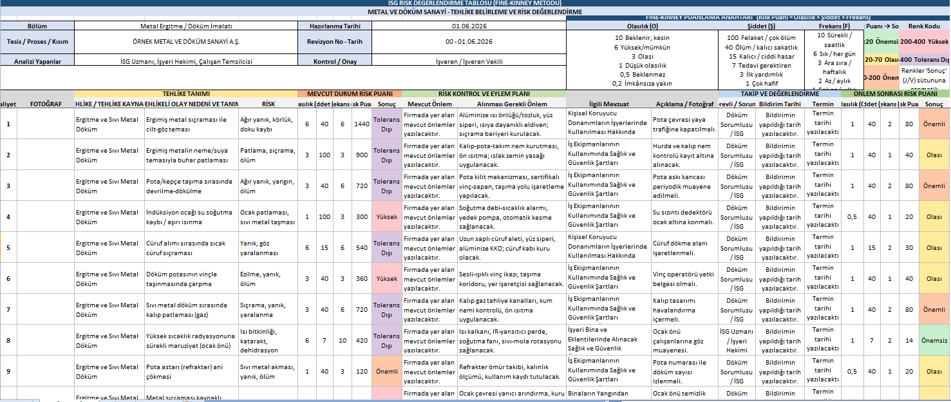
Task: Select 'ÖRNEK METAL VE DÖKÜM SANAYİ A.Ş.' cell
Action: (x=186, y=41)
